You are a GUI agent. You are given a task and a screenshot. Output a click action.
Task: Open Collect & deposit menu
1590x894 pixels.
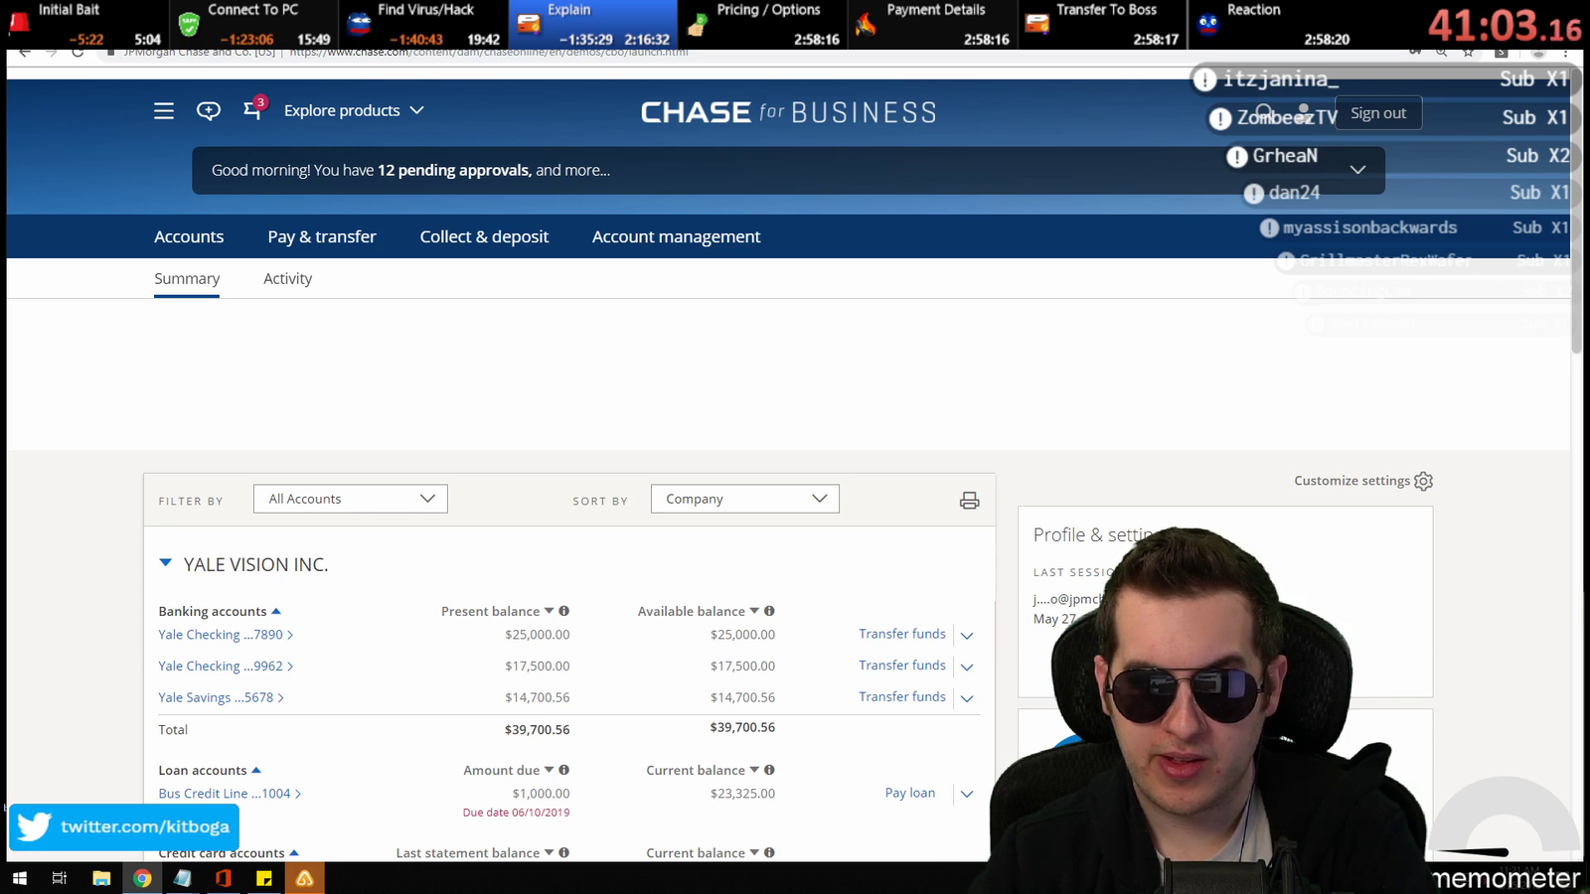tap(484, 236)
